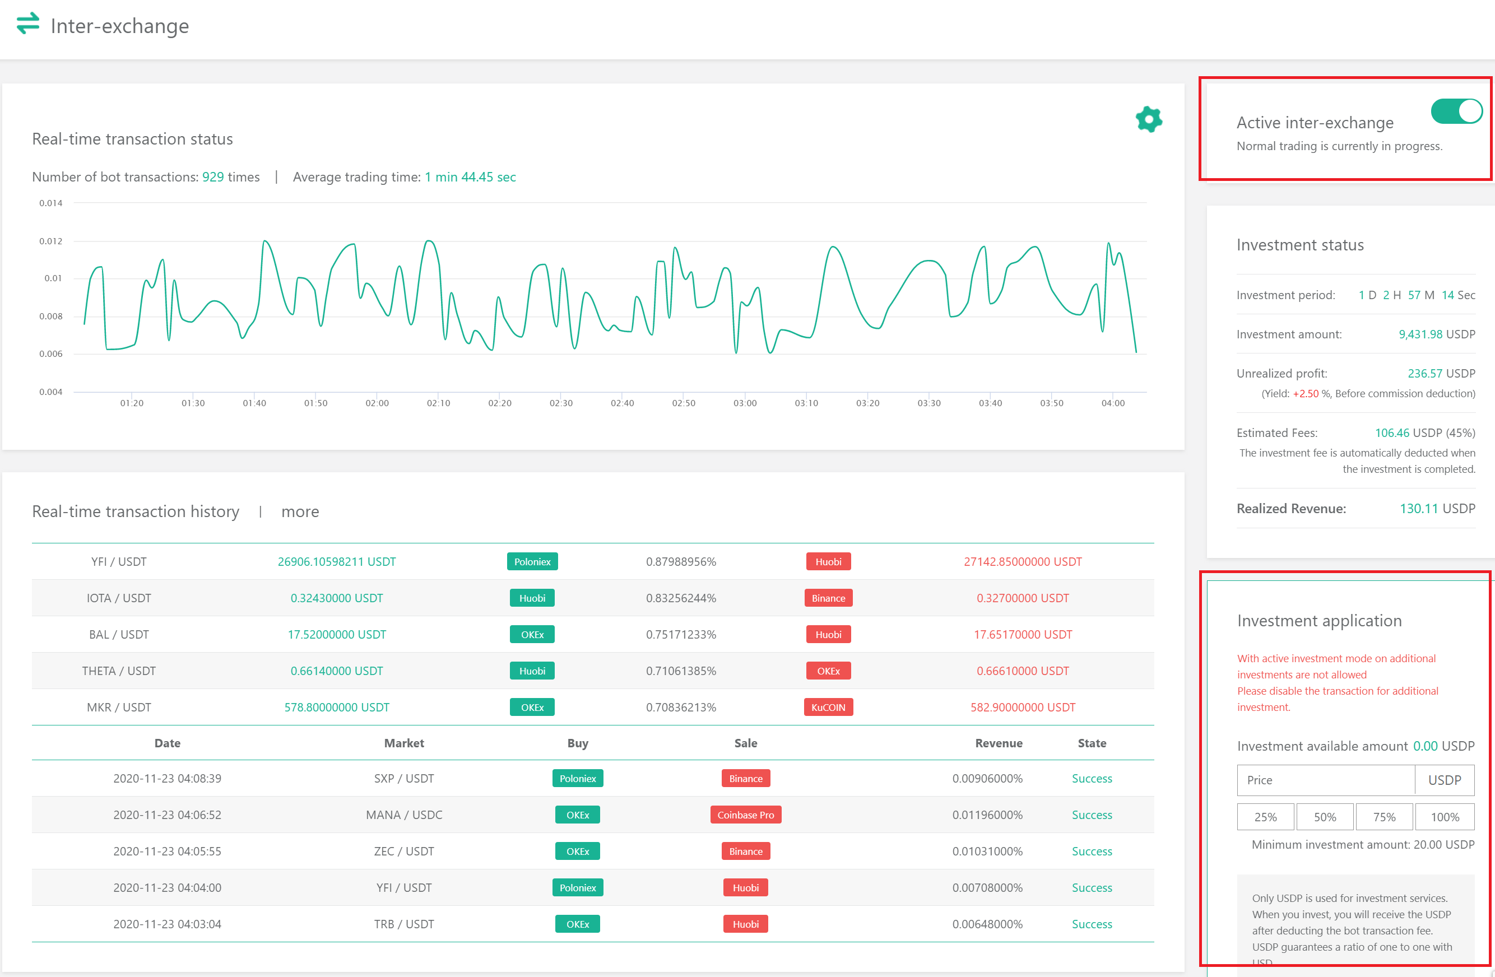1495x977 pixels.
Task: Click OKEx buy badge in ZEC/USDT row
Action: click(577, 851)
